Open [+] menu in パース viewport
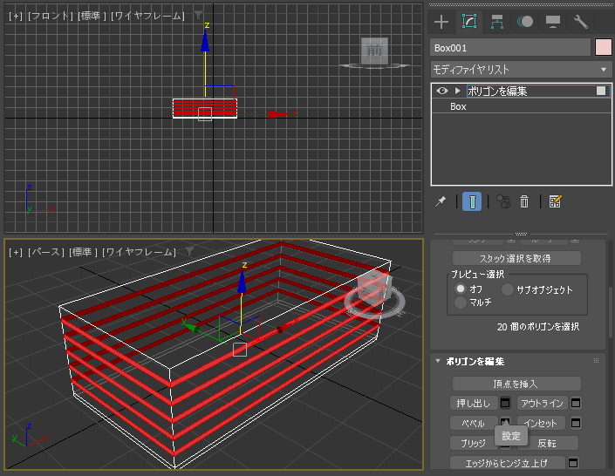 coord(16,252)
